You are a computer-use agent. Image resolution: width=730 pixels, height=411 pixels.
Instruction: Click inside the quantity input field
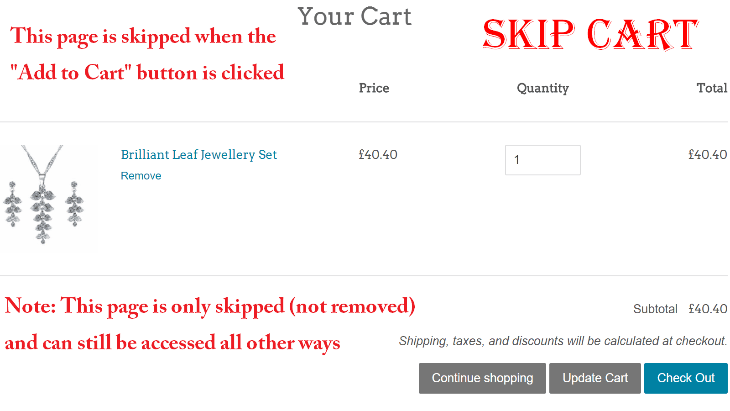(542, 160)
